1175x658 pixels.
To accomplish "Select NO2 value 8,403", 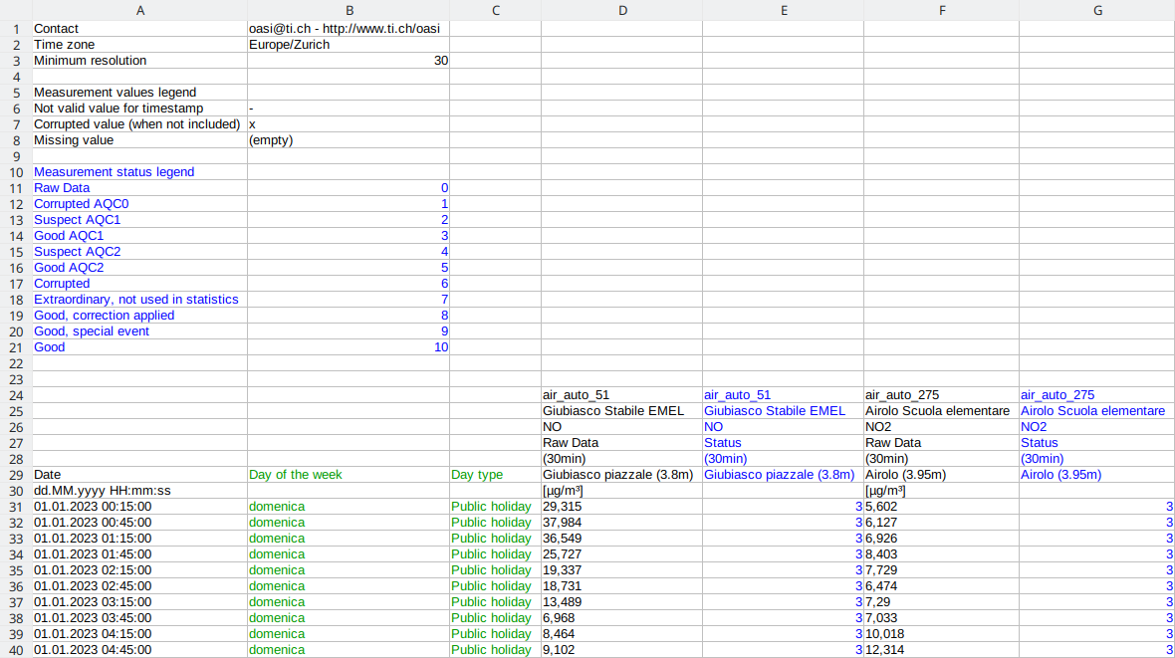I will tap(941, 553).
